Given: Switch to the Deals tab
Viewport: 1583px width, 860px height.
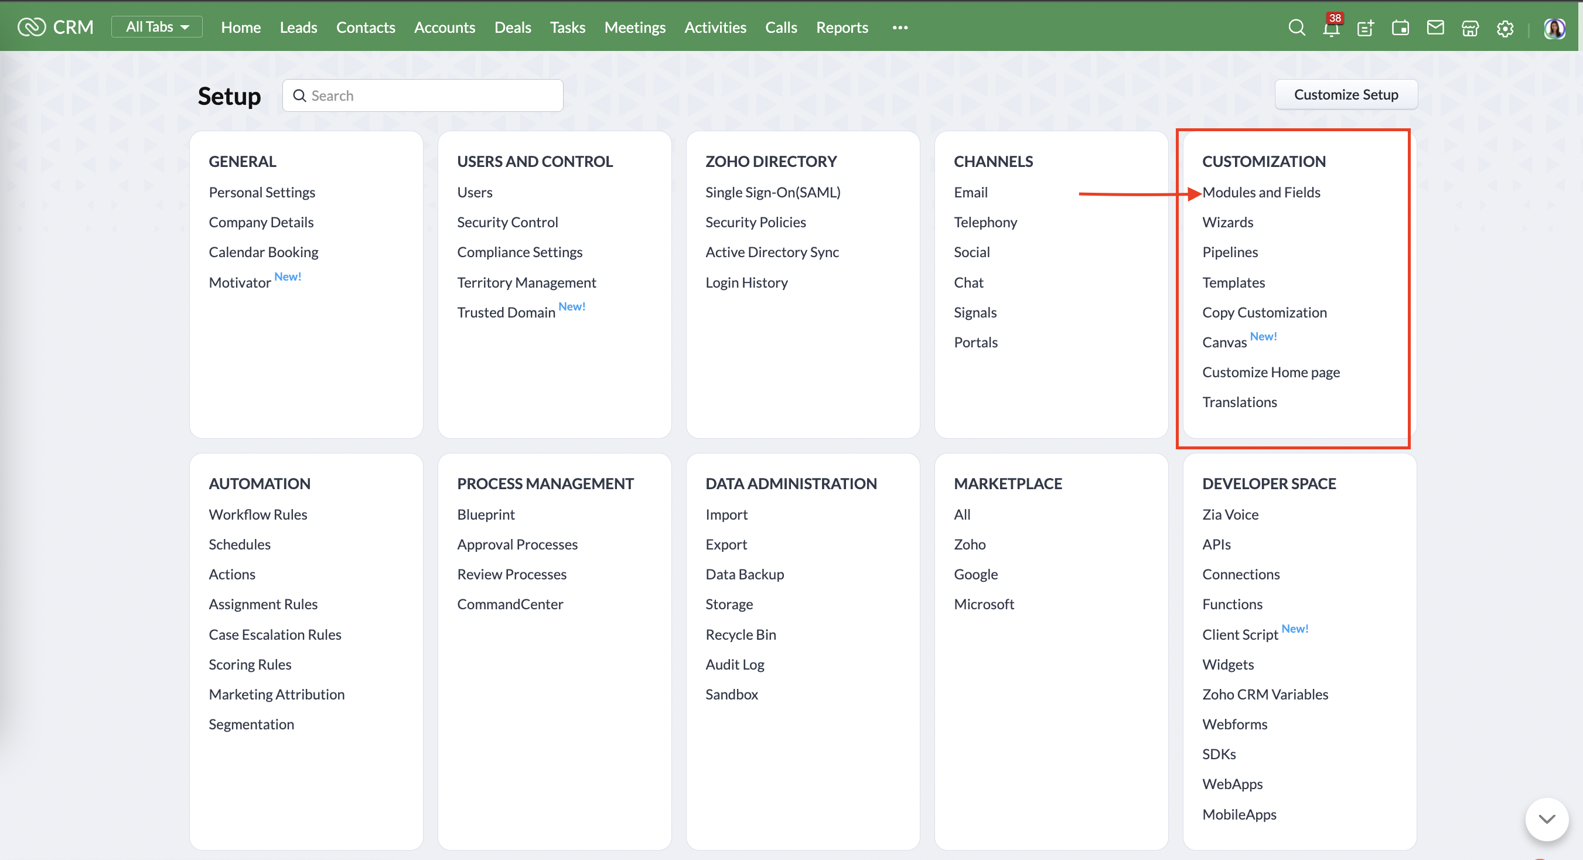Looking at the screenshot, I should (513, 27).
